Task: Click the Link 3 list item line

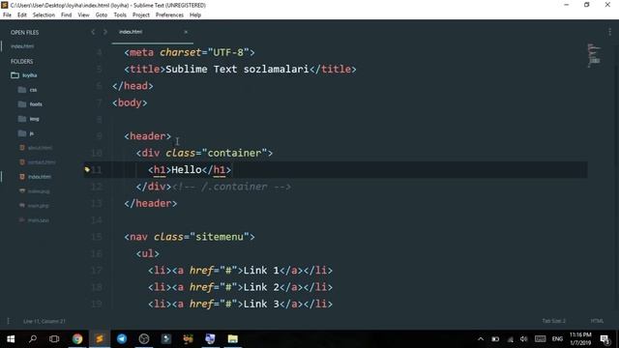Action: pyautogui.click(x=240, y=304)
